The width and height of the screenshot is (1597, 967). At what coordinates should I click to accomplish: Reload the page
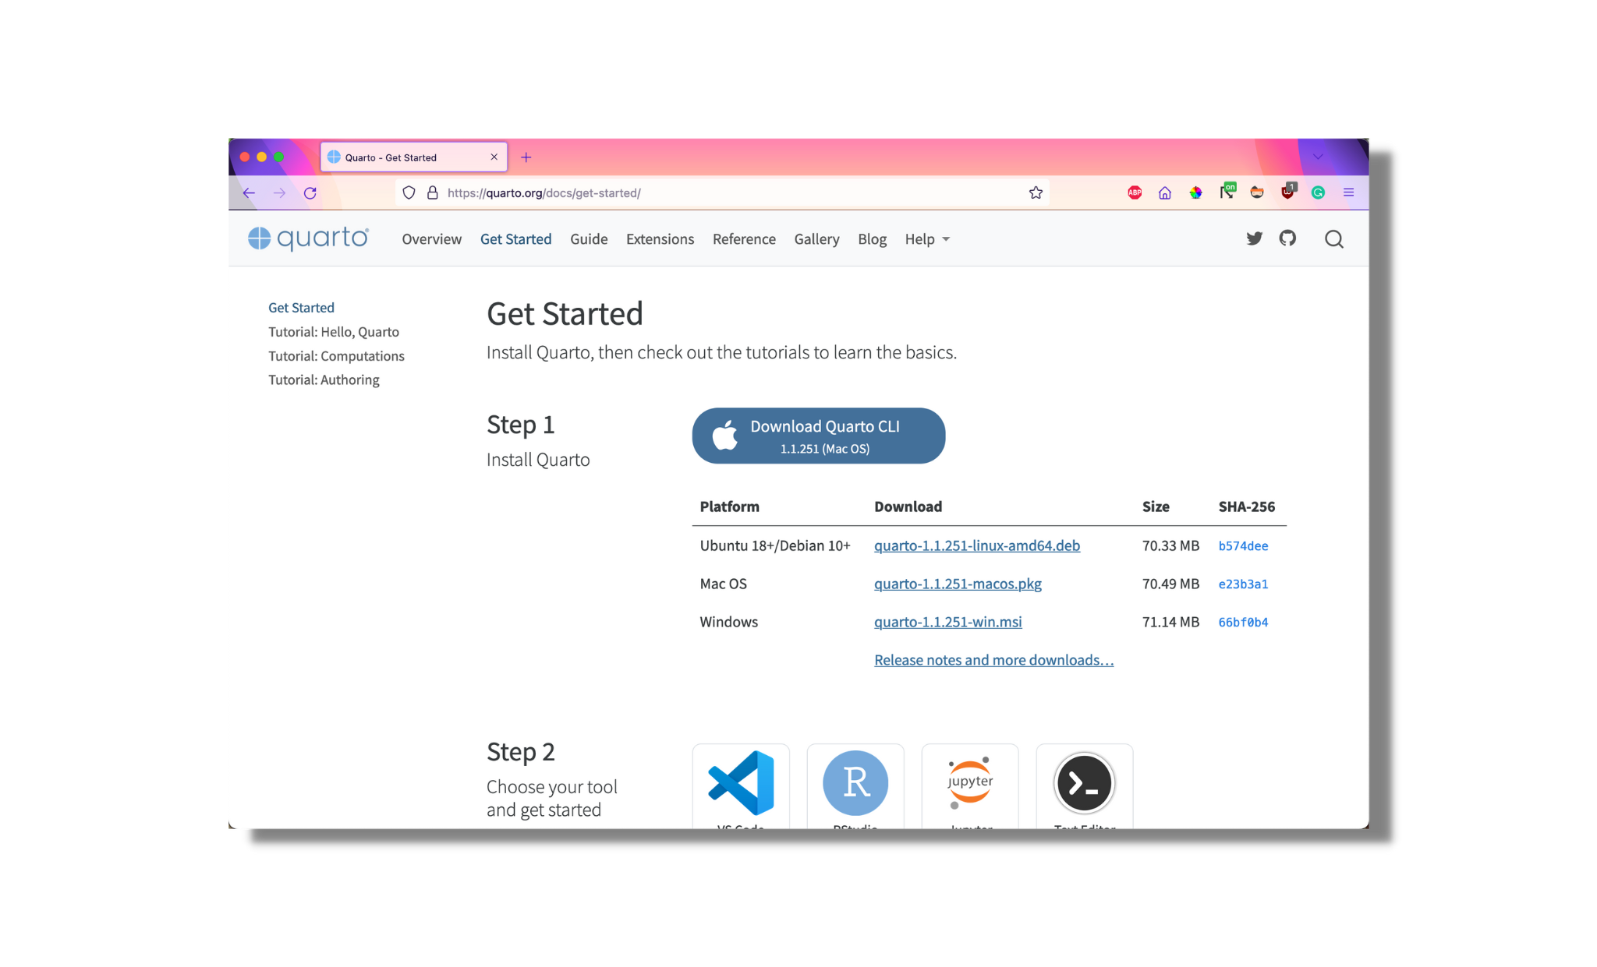310,192
